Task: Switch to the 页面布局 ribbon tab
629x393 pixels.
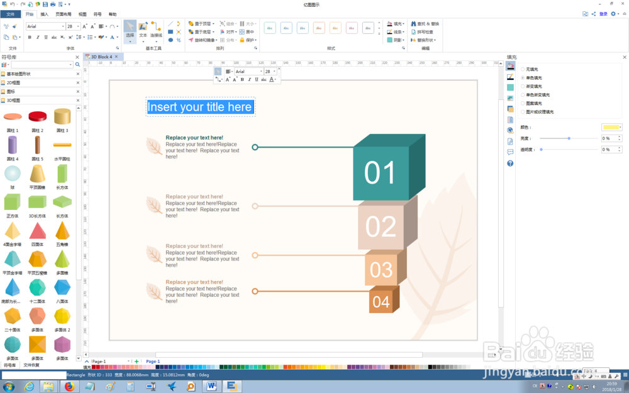Action: click(63, 14)
